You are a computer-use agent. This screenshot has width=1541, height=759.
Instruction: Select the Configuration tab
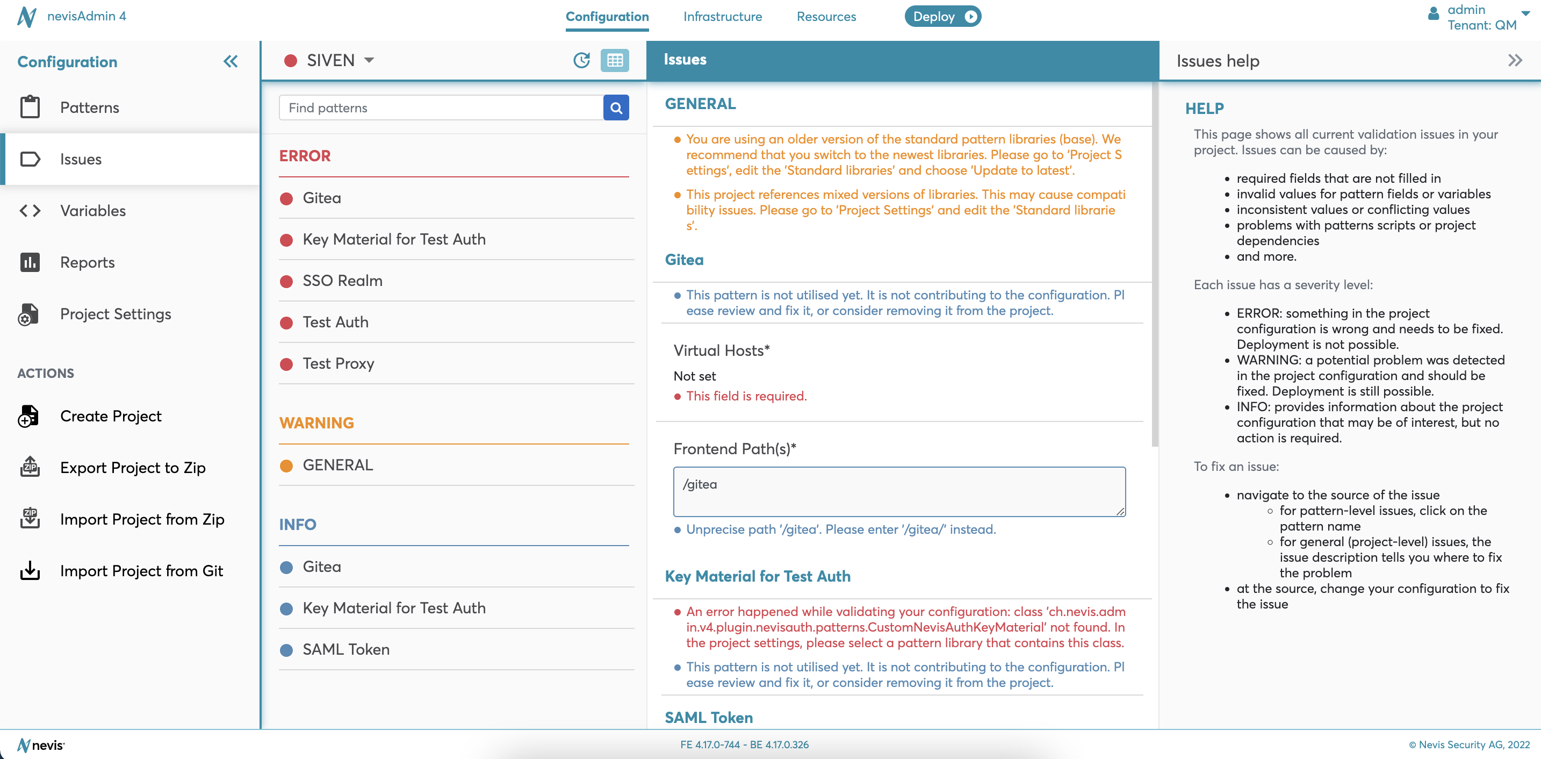click(x=607, y=16)
